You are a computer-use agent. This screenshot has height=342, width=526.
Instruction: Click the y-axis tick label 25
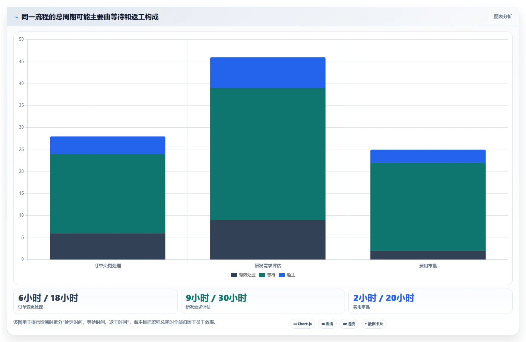(21, 150)
